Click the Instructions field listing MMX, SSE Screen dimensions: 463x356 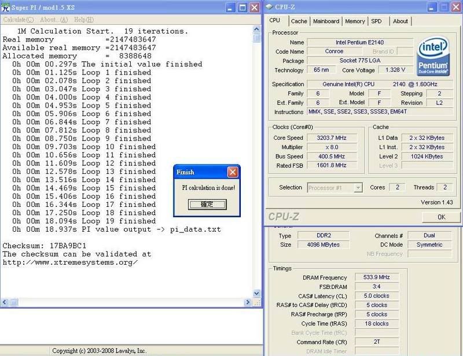380,112
